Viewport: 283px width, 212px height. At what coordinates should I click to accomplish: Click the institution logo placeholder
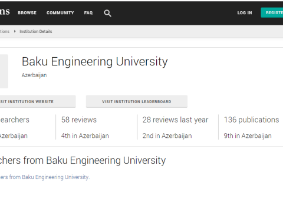pyautogui.click(x=4, y=71)
